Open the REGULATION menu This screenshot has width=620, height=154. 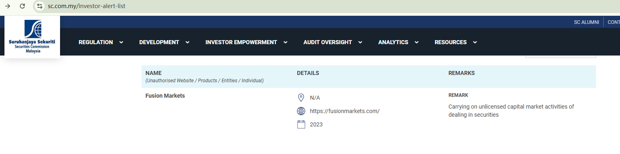[x=96, y=42]
